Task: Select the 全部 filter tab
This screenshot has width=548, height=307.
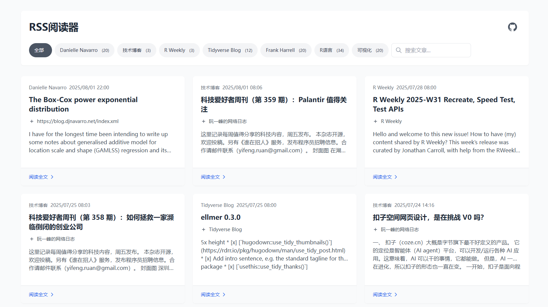Action: (41, 50)
